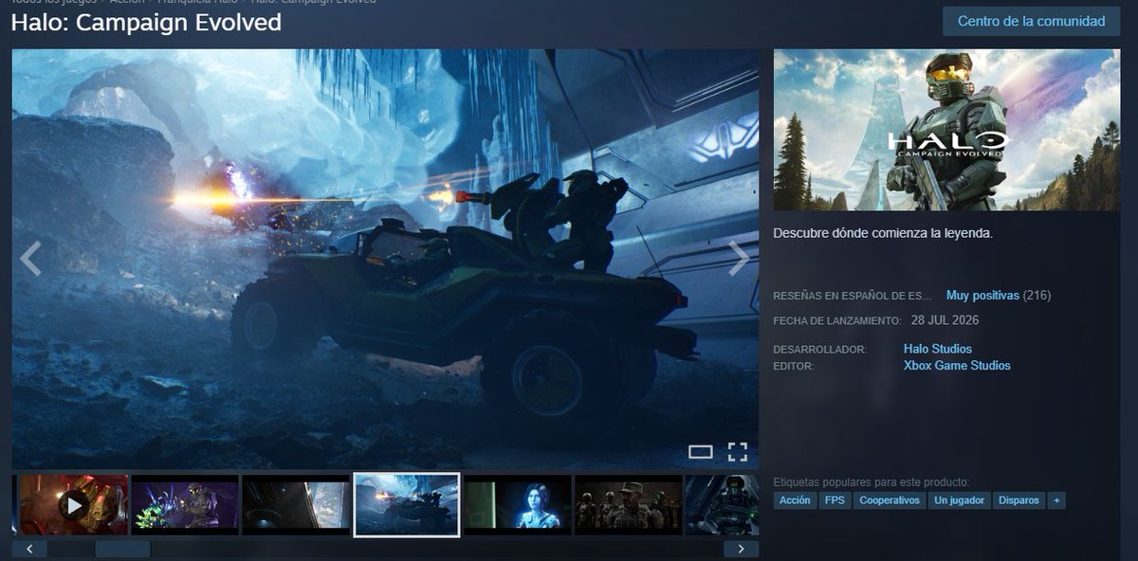Click the EDITOR label
The image size is (1138, 561).
[794, 367]
